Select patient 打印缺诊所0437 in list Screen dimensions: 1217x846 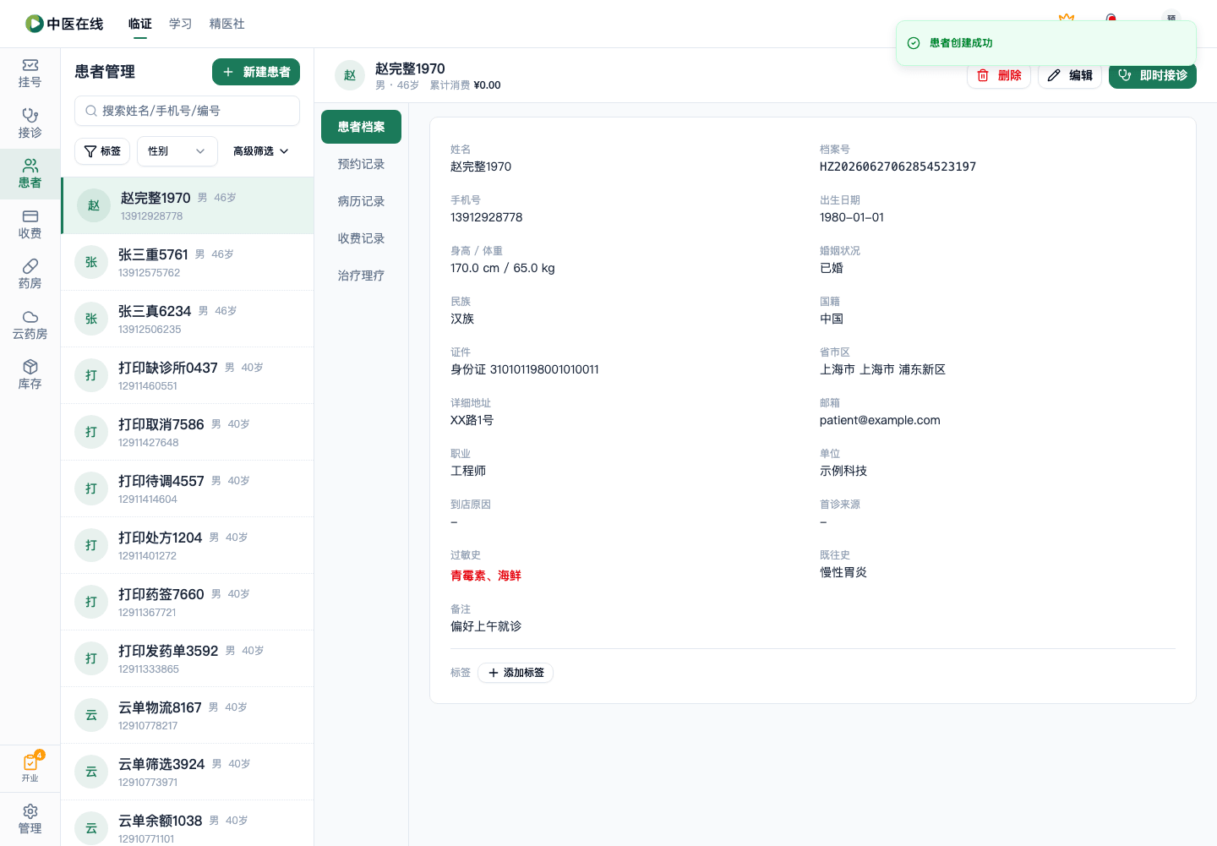coord(187,375)
